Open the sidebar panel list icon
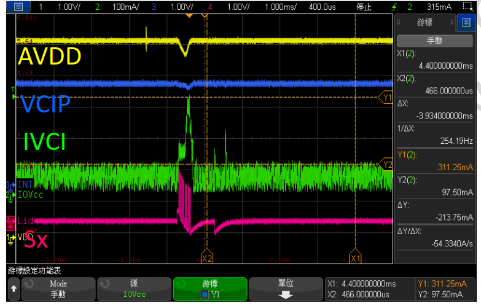Screen dimensions: 481x306 click(466, 22)
